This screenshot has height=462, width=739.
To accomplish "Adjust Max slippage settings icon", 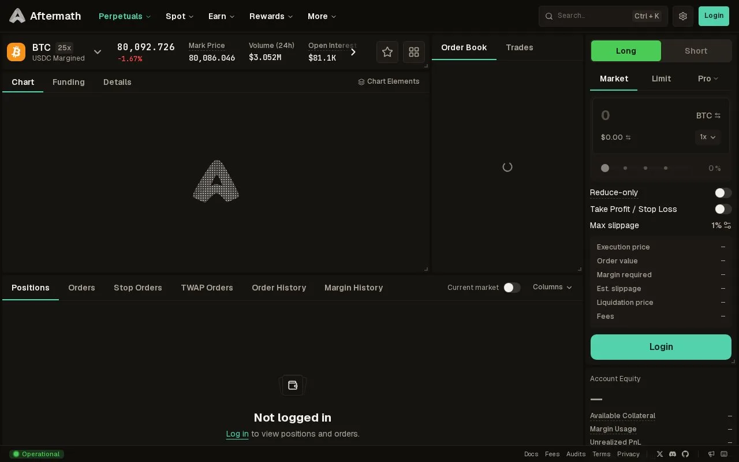I will pyautogui.click(x=727, y=225).
